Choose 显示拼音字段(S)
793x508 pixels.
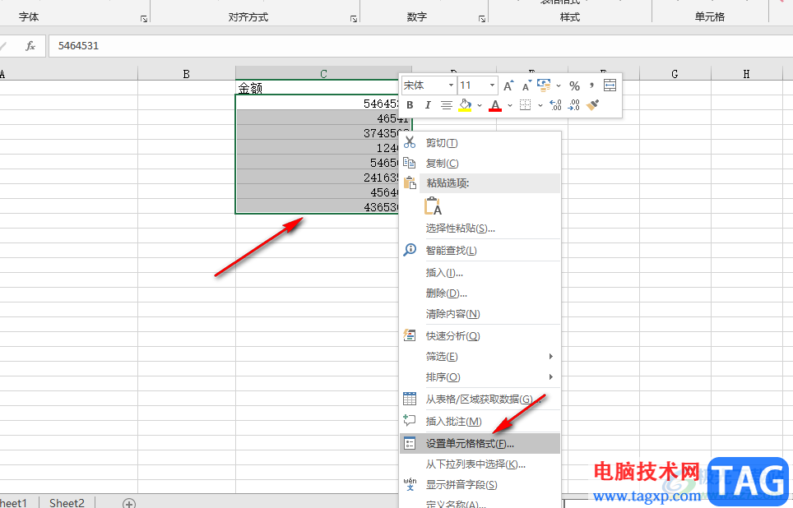pyautogui.click(x=480, y=485)
